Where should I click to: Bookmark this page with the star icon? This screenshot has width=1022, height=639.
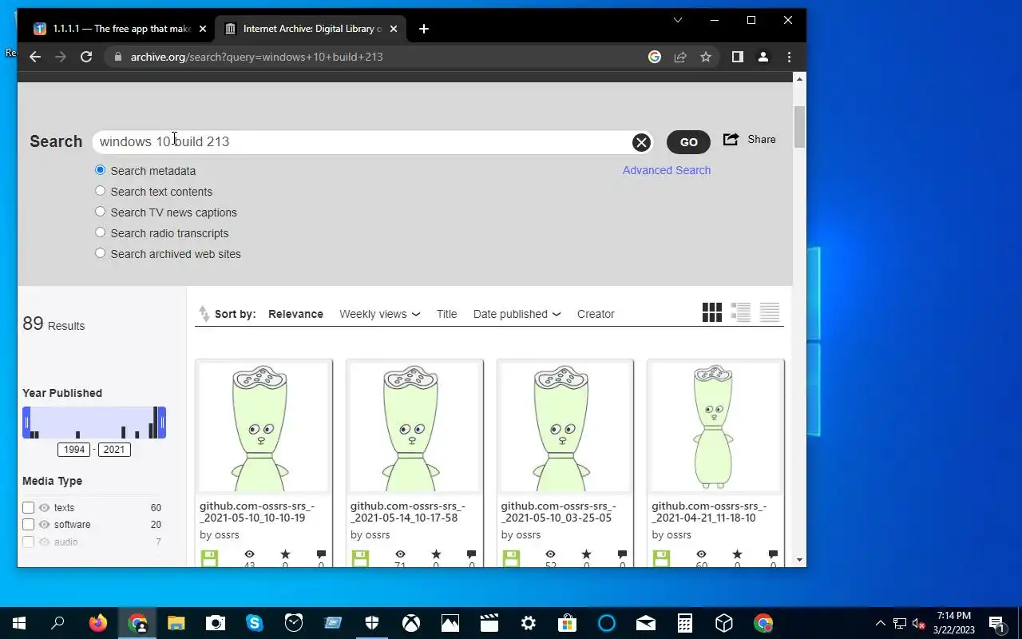coord(706,57)
